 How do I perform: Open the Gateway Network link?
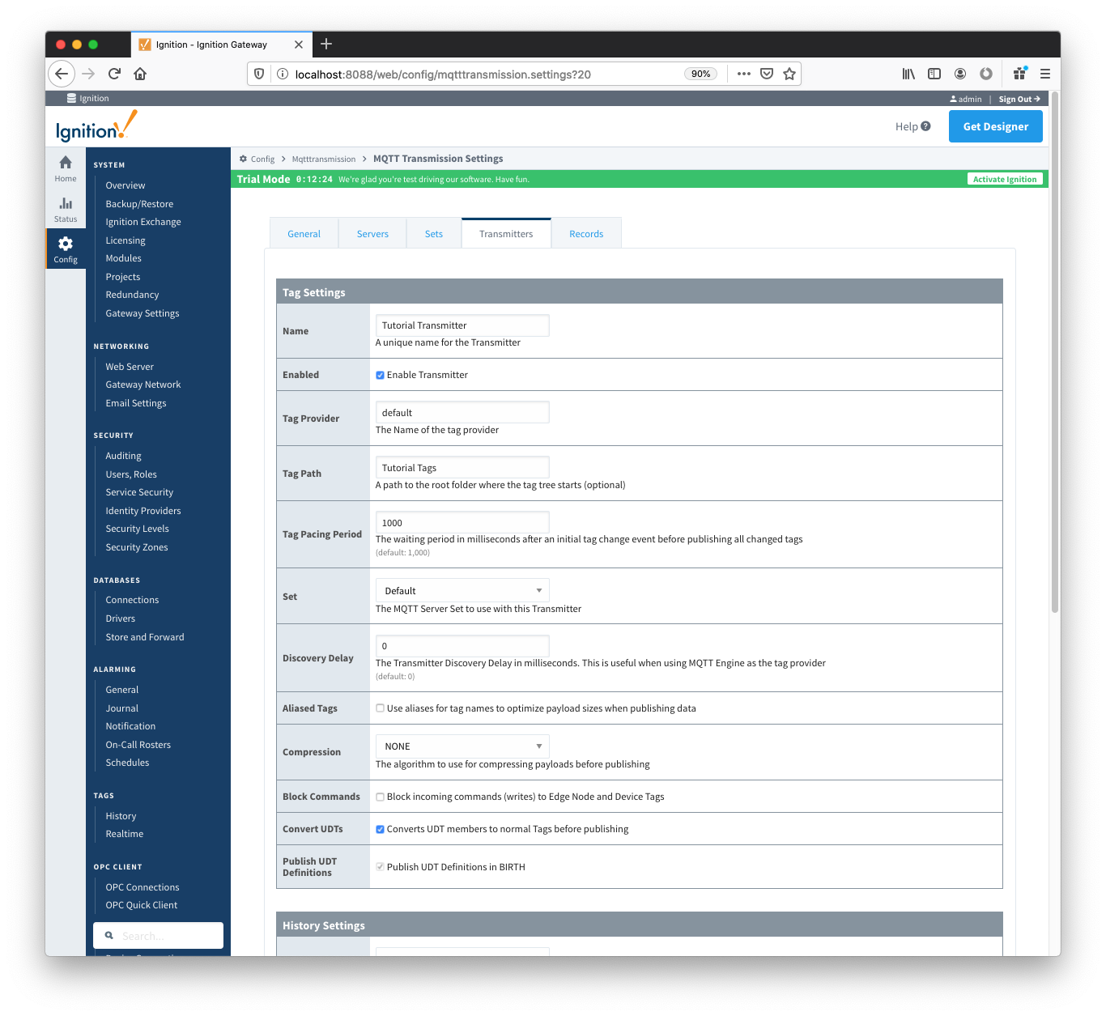[x=143, y=385]
